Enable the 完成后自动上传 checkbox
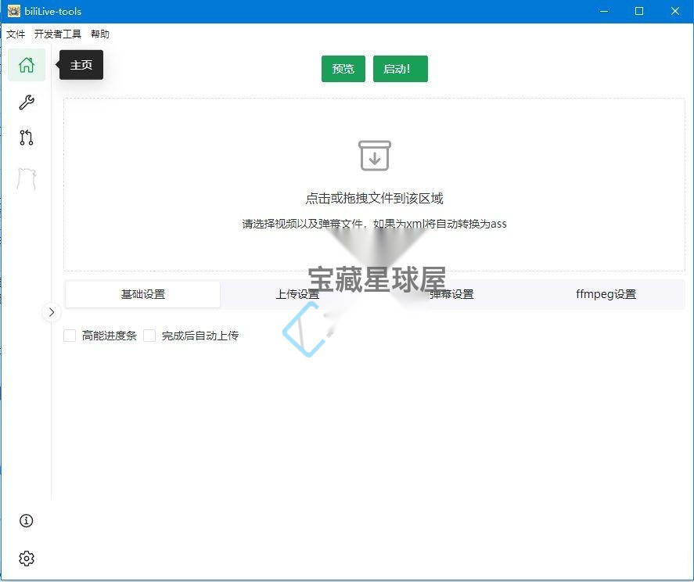The height and width of the screenshot is (582, 694). click(149, 336)
